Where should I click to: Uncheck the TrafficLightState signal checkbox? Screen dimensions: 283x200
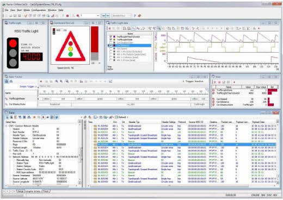[x=110, y=40]
